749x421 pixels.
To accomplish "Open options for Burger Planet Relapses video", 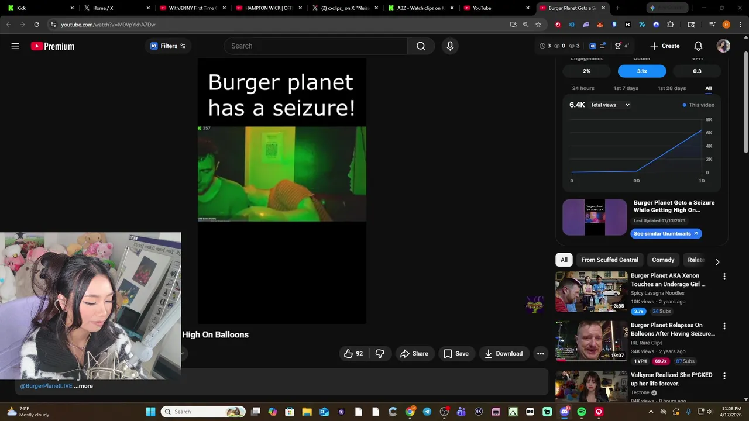I will [x=724, y=326].
